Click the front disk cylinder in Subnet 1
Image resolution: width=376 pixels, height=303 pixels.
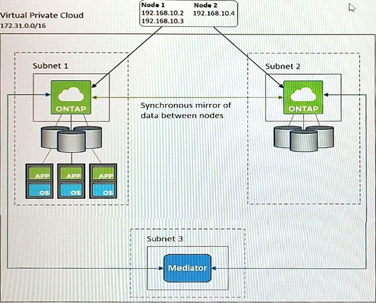click(x=71, y=141)
